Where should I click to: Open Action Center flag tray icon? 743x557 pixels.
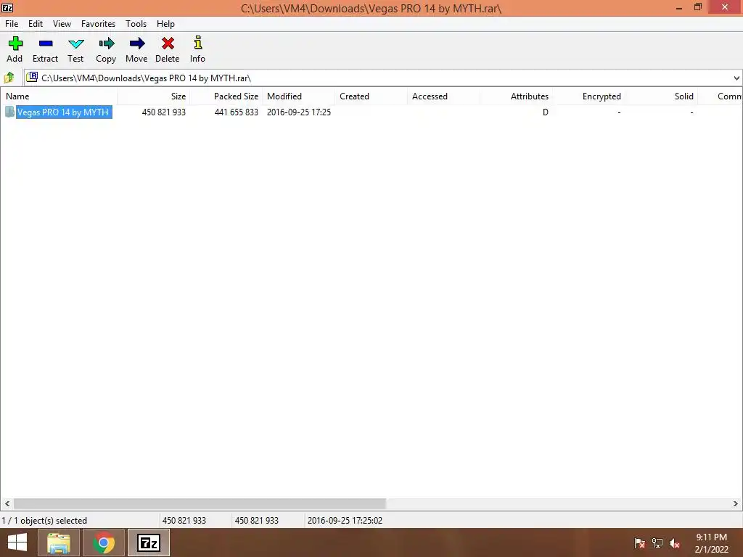pyautogui.click(x=639, y=543)
